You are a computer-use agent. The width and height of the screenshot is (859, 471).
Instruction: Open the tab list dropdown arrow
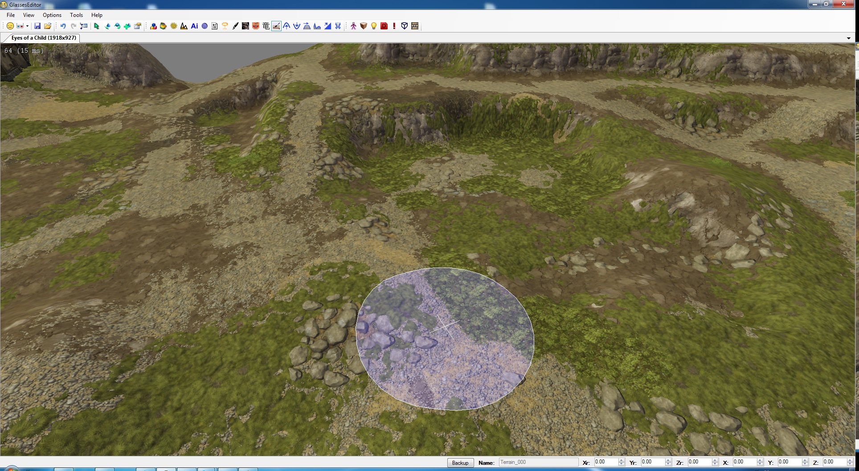tap(848, 38)
